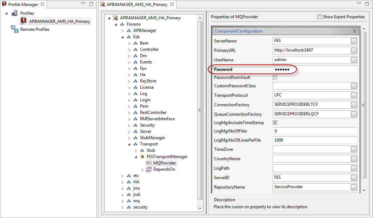Close the APIMANAGER_AMS_HA_Primary editor tab
The width and height of the screenshot is (373, 218).
[x=172, y=4]
